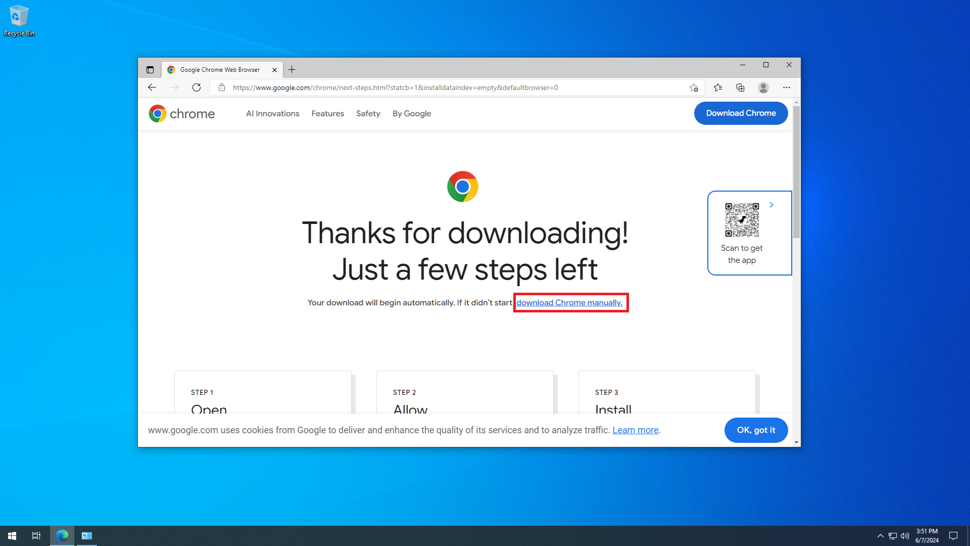This screenshot has width=970, height=546.
Task: Click the STEP 2 Allow card
Action: tap(465, 392)
